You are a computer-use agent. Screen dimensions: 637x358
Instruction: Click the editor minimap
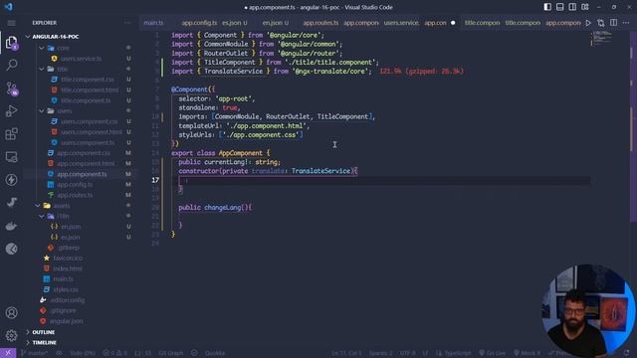click(602, 38)
